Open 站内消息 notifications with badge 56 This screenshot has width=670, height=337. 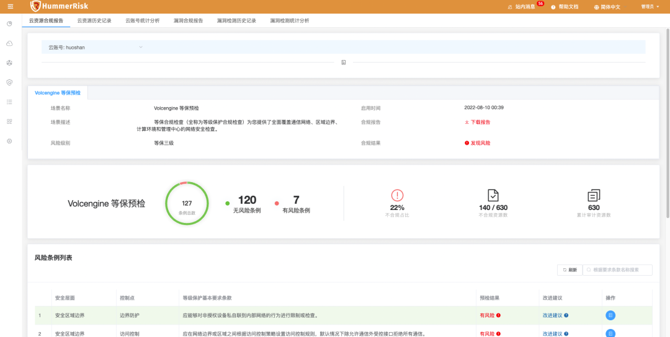(x=524, y=7)
